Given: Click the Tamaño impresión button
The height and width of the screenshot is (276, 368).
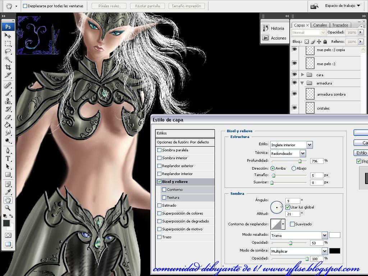Looking at the screenshot, I should (x=187, y=6).
